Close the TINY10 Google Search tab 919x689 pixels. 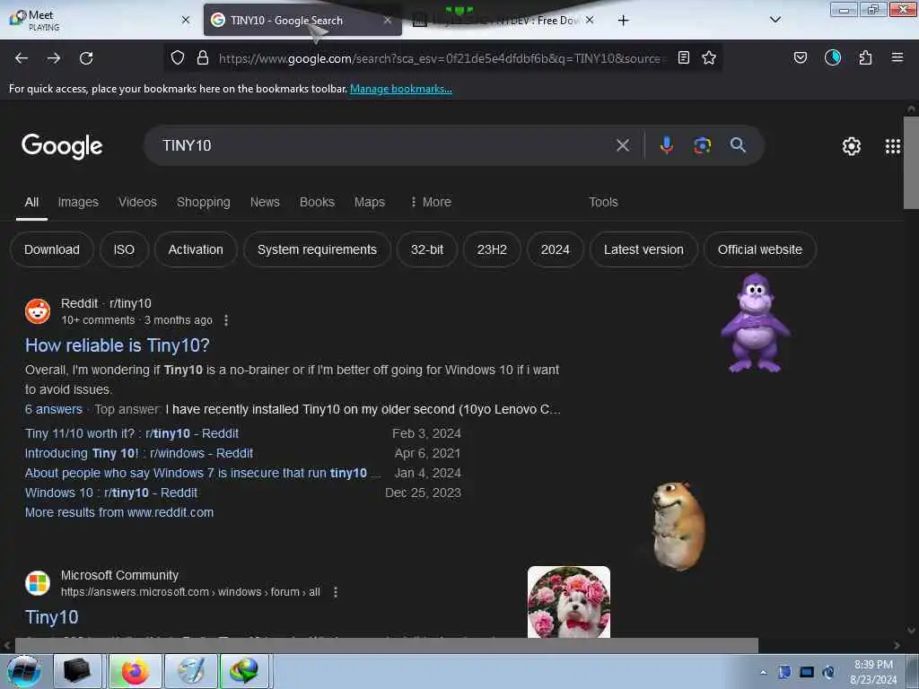coord(388,20)
